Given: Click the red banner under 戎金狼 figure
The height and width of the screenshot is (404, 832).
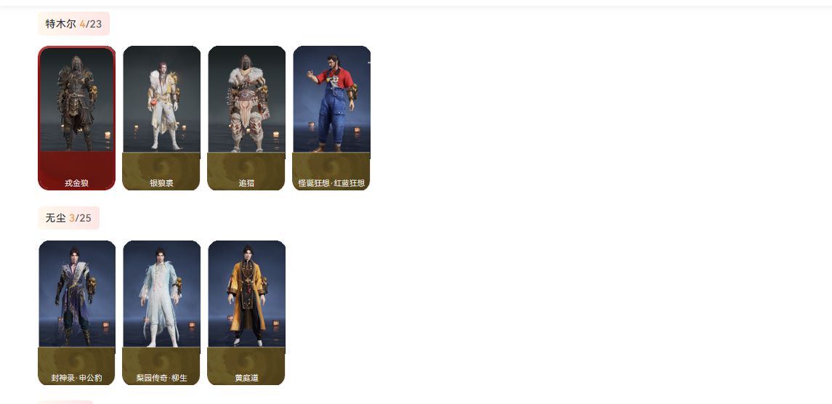Looking at the screenshot, I should 77,171.
